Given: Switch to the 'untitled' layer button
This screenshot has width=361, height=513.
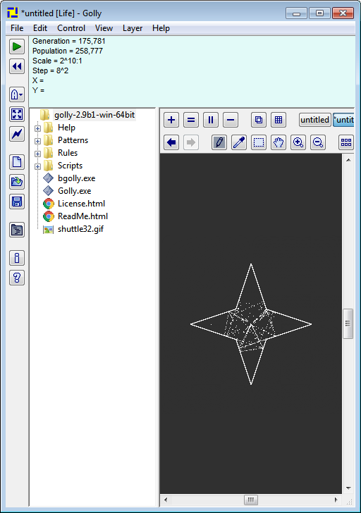Looking at the screenshot, I should [x=314, y=120].
